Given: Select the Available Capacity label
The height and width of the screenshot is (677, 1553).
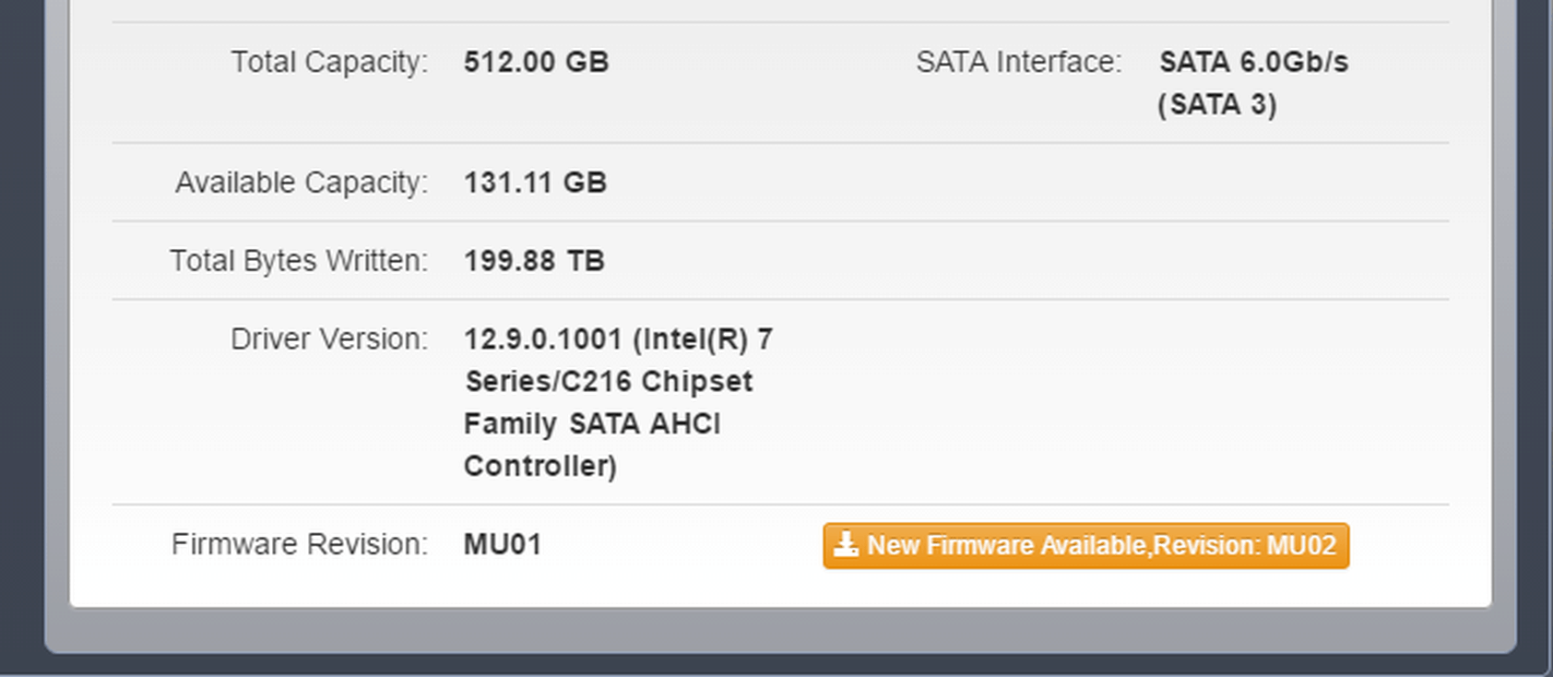Looking at the screenshot, I should 302,183.
